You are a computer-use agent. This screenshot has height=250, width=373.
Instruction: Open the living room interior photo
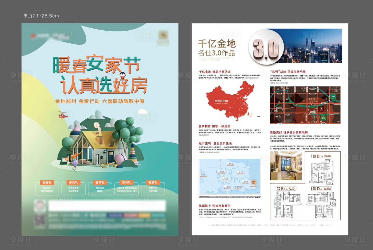(x=286, y=166)
